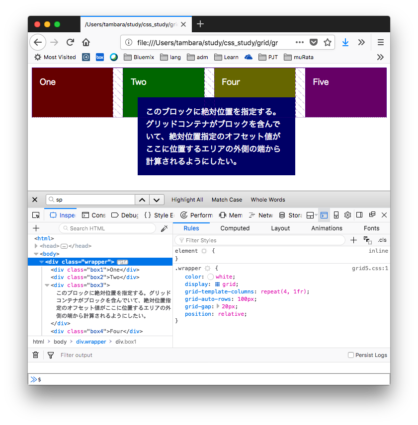
Task: Find next match arrow
Action: pos(157,200)
